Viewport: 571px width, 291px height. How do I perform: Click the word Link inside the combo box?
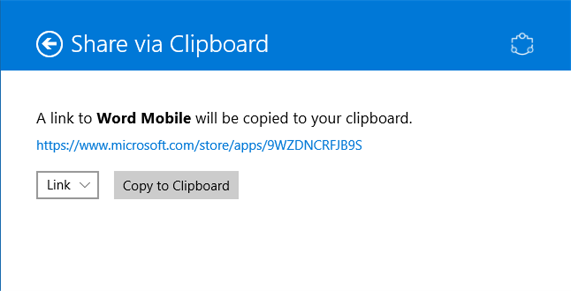pyautogui.click(x=58, y=185)
